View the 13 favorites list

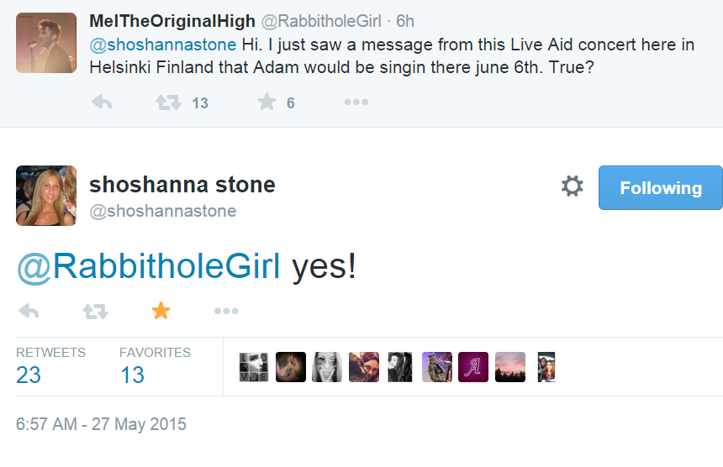click(132, 375)
